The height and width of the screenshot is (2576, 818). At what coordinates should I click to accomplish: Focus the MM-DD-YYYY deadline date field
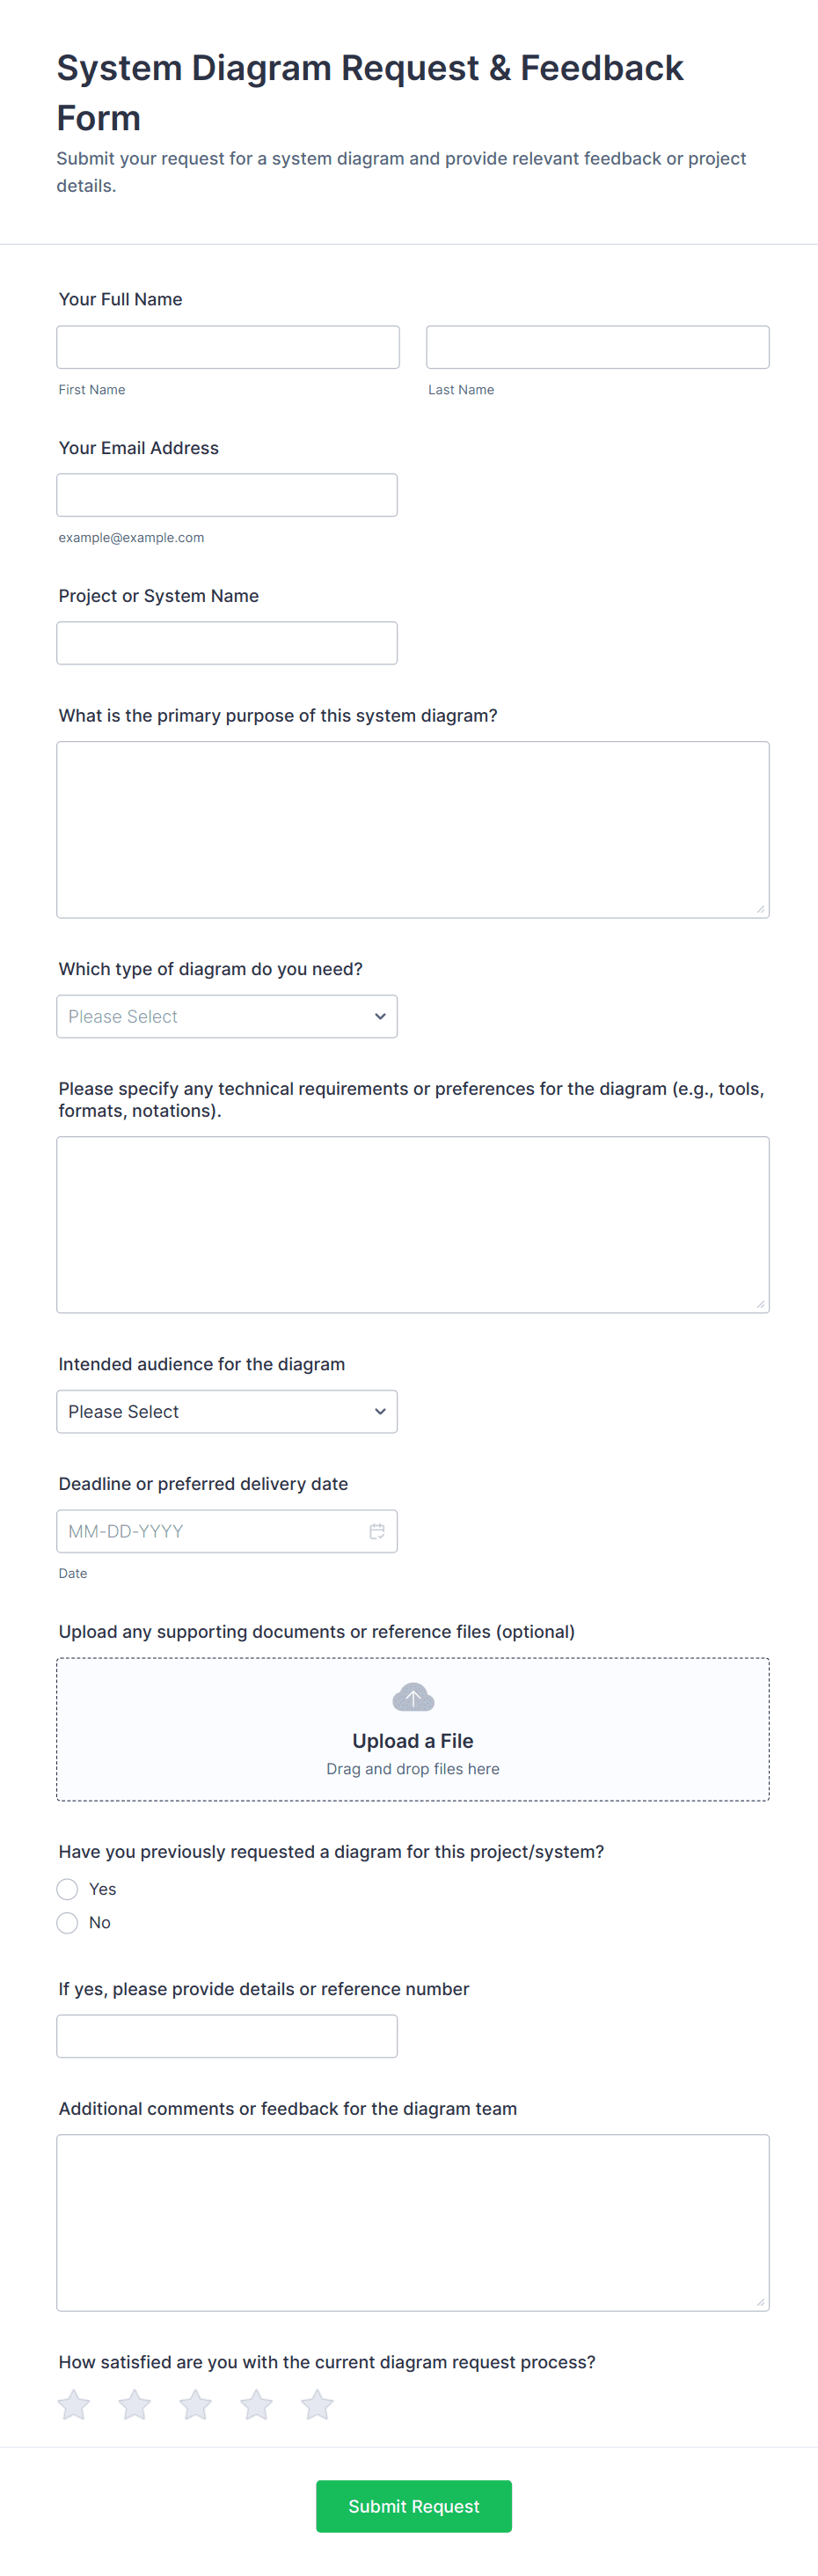point(210,1531)
